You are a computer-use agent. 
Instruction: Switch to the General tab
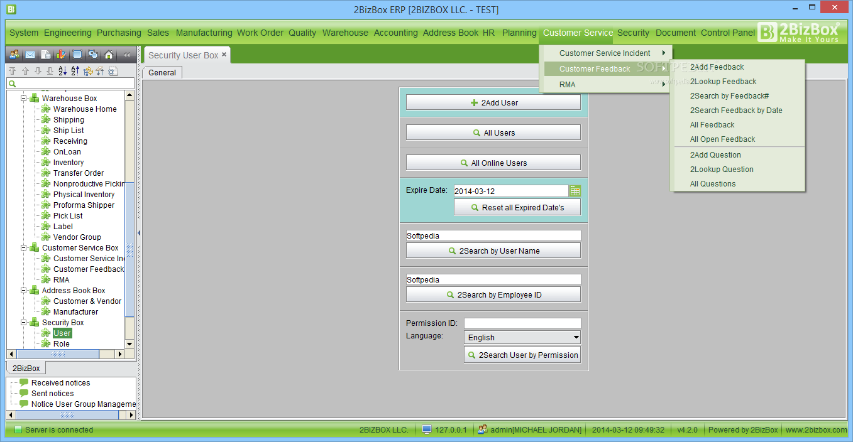coord(162,73)
